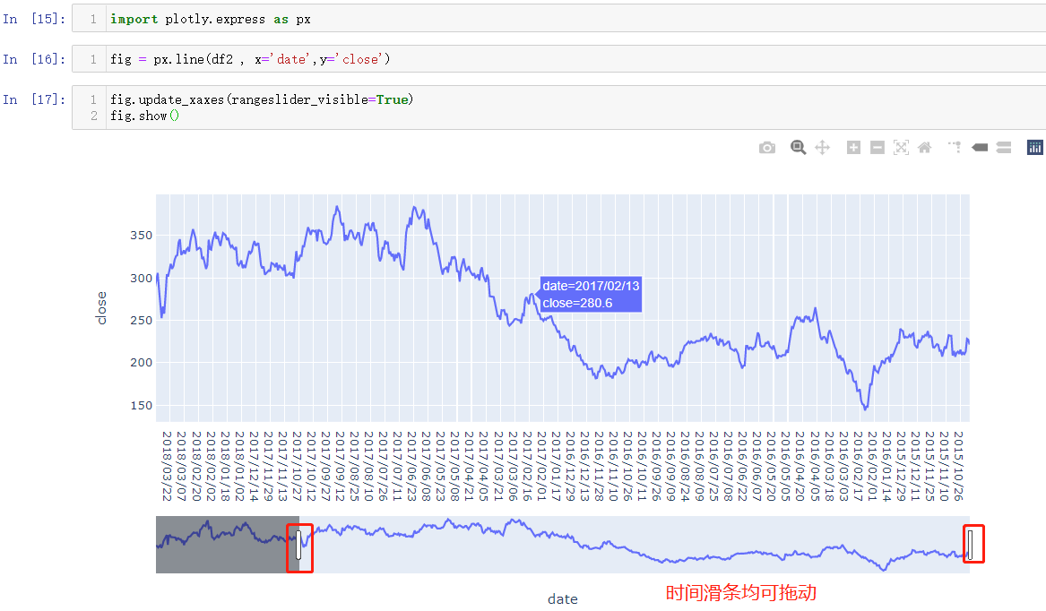The image size is (1046, 611).
Task: Click line number 2 in cell 17
Action: (94, 116)
